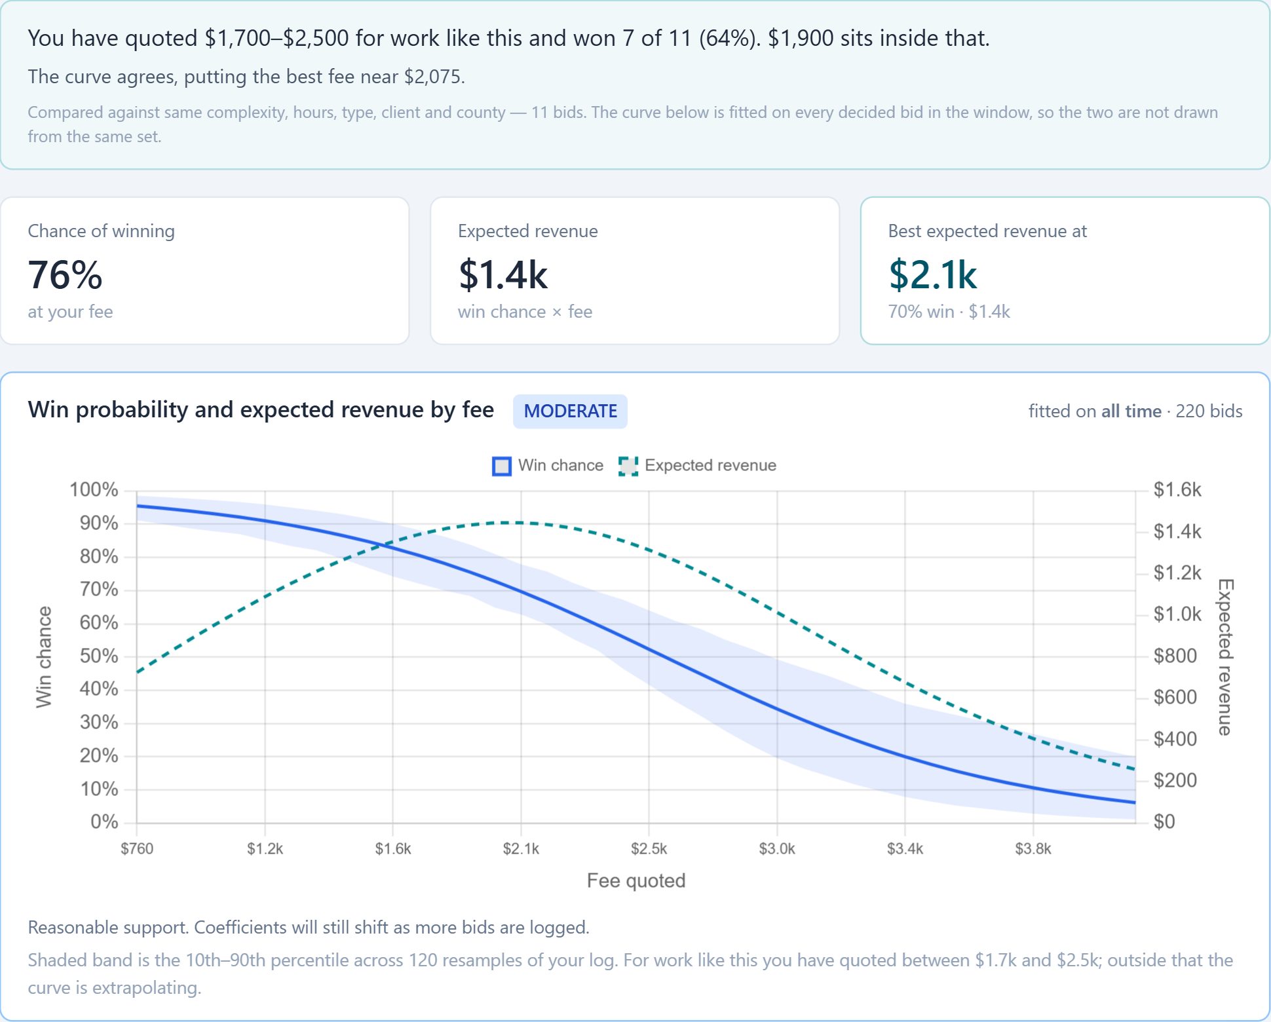The height and width of the screenshot is (1022, 1271).
Task: Click the 100% tick on win chance axis
Action: tap(94, 490)
